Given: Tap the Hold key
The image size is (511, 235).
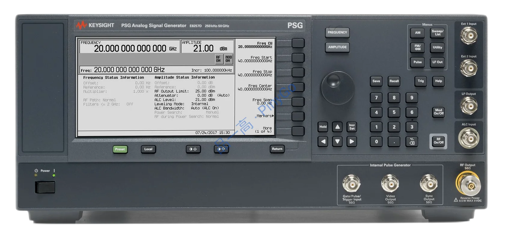Looking at the screenshot, I should click(323, 127).
